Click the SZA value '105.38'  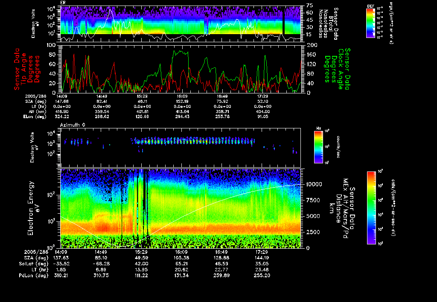click(181, 258)
